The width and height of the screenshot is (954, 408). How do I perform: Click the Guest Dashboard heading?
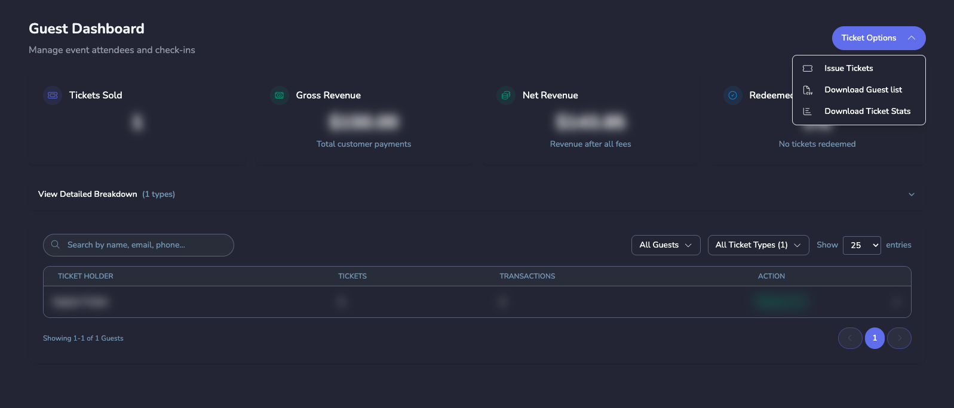coord(87,29)
